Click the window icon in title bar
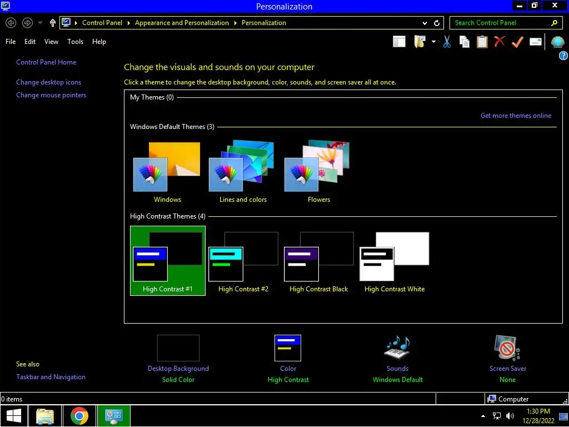 tap(6, 6)
